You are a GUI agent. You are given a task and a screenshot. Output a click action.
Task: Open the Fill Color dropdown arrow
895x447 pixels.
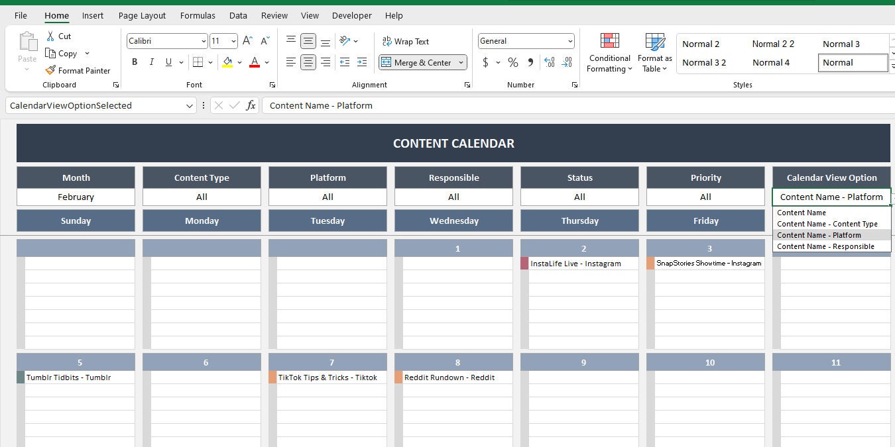click(x=239, y=62)
